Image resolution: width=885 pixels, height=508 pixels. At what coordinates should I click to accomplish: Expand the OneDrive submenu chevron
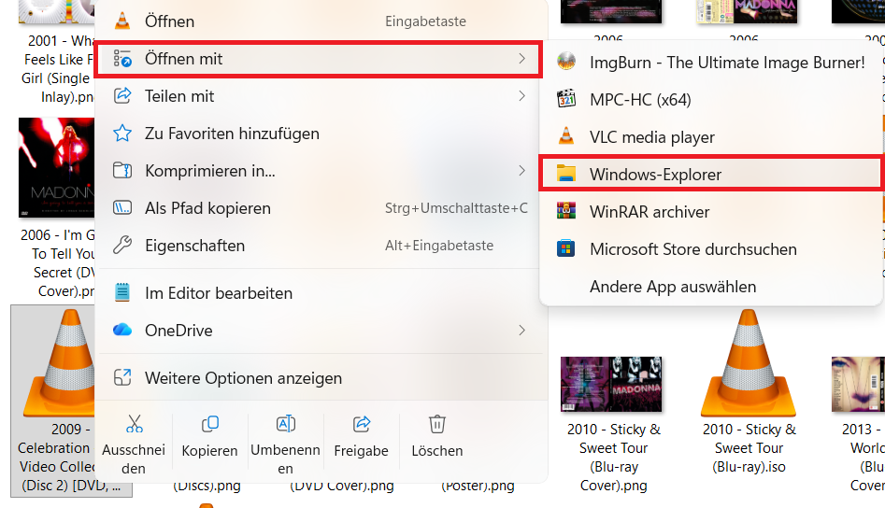pyautogui.click(x=521, y=330)
